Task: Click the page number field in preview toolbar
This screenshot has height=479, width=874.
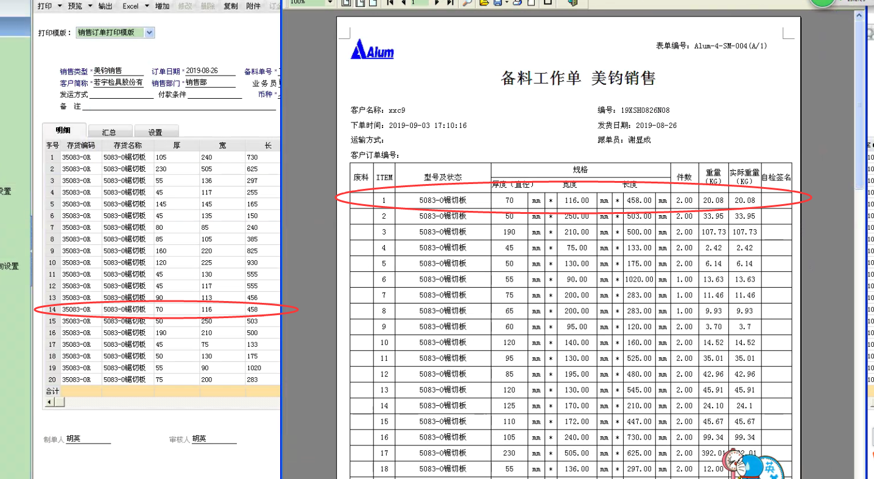Action: pos(419,3)
